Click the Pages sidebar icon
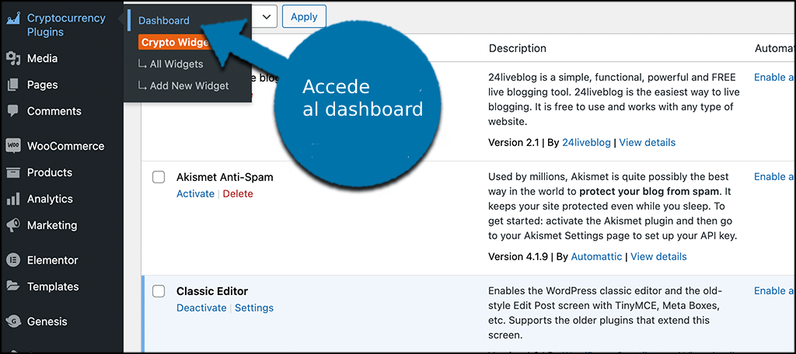The image size is (796, 354). coord(12,85)
